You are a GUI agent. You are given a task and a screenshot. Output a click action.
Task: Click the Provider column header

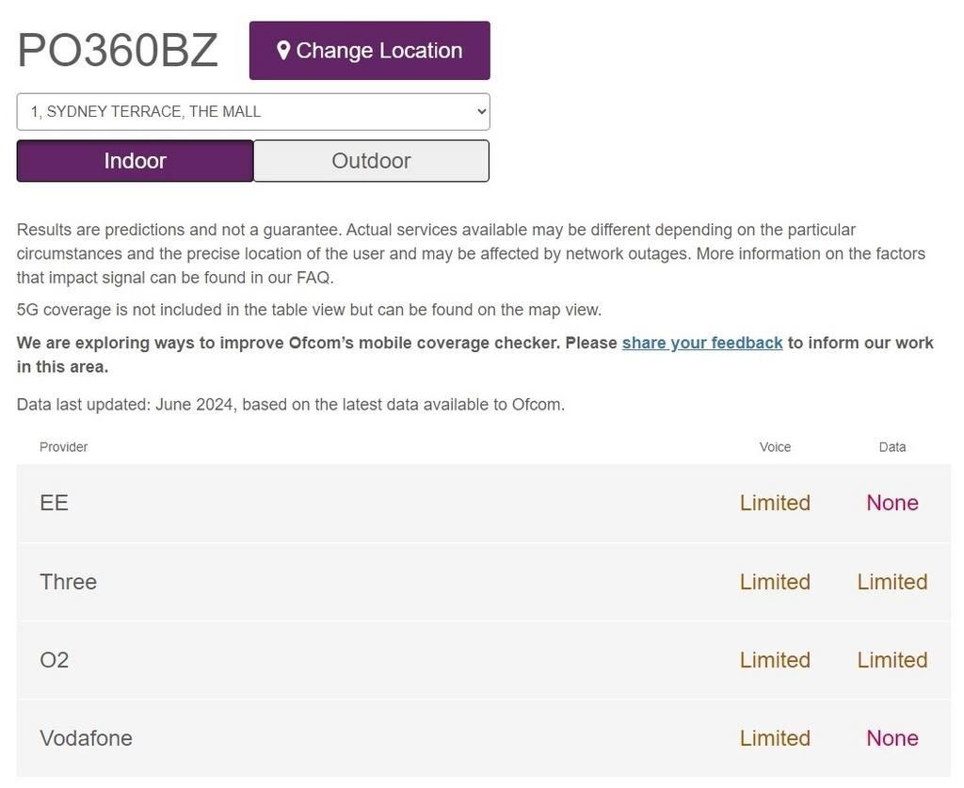click(x=63, y=447)
